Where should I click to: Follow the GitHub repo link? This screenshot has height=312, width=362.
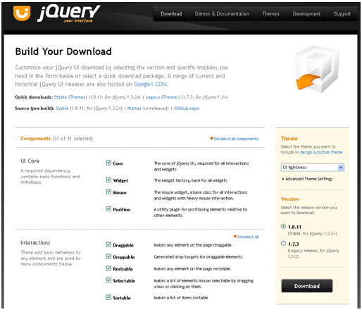[x=187, y=108]
